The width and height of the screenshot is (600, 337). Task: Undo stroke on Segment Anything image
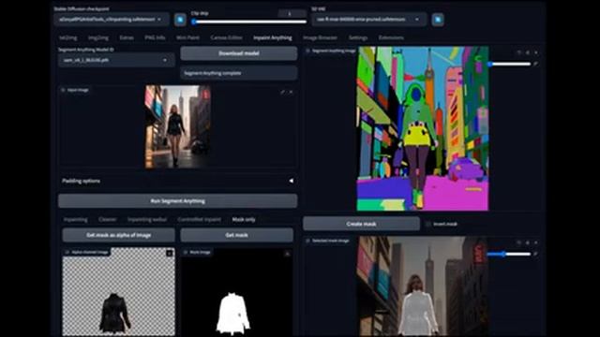click(519, 52)
